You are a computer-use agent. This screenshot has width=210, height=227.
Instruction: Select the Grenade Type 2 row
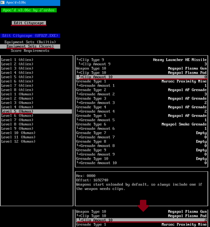pos(141,90)
